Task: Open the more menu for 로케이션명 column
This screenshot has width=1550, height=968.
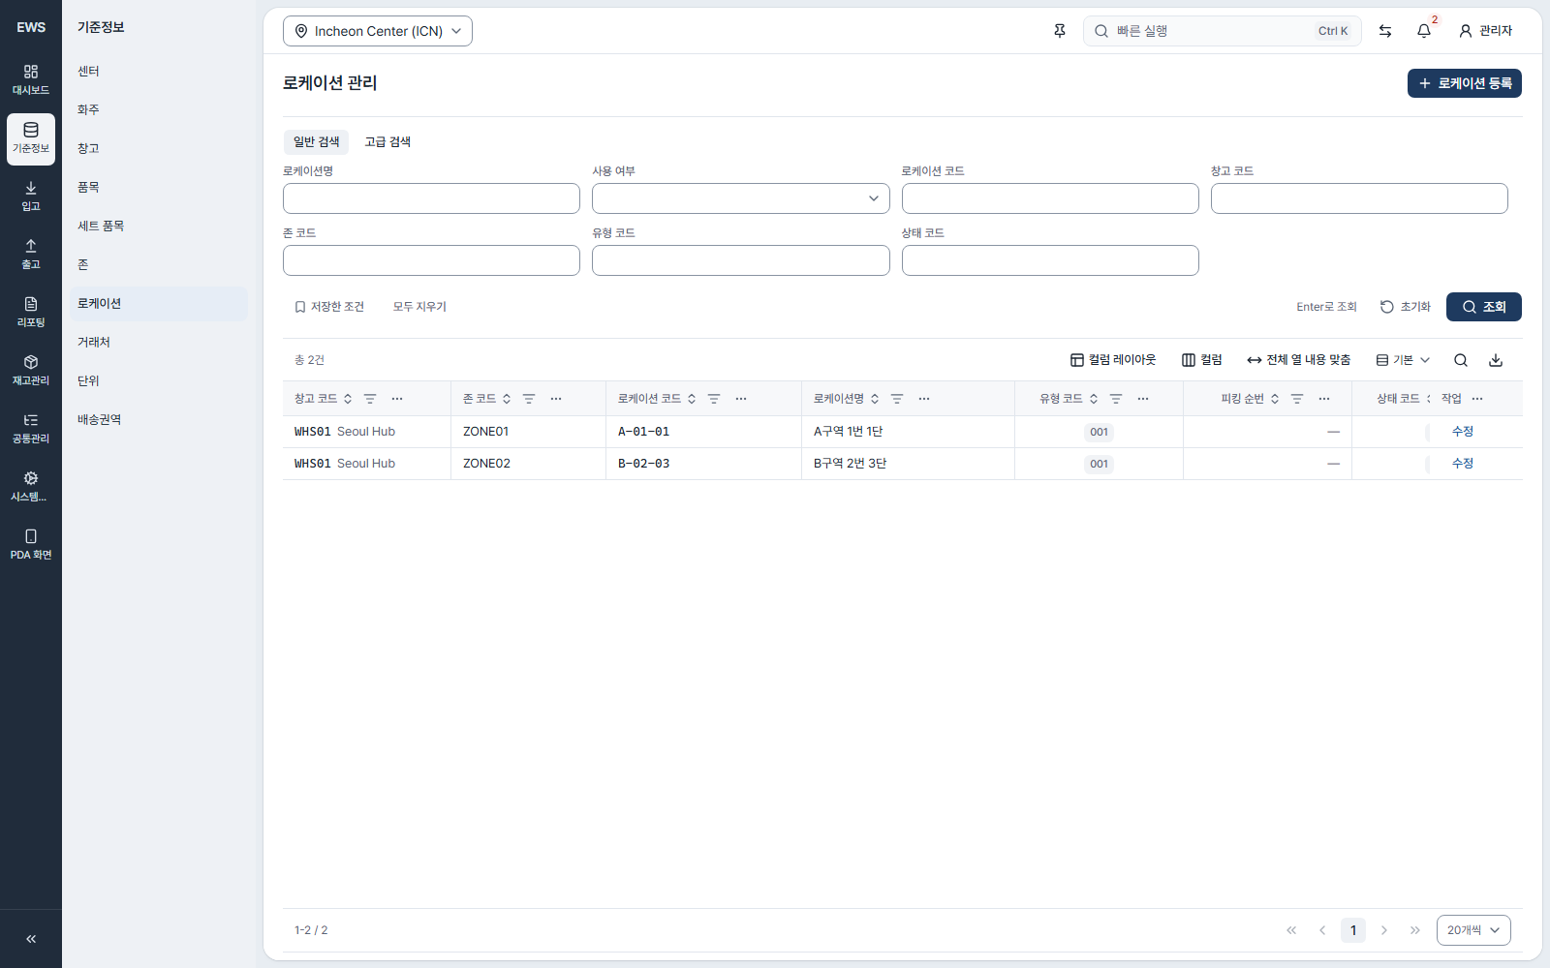Action: (924, 399)
